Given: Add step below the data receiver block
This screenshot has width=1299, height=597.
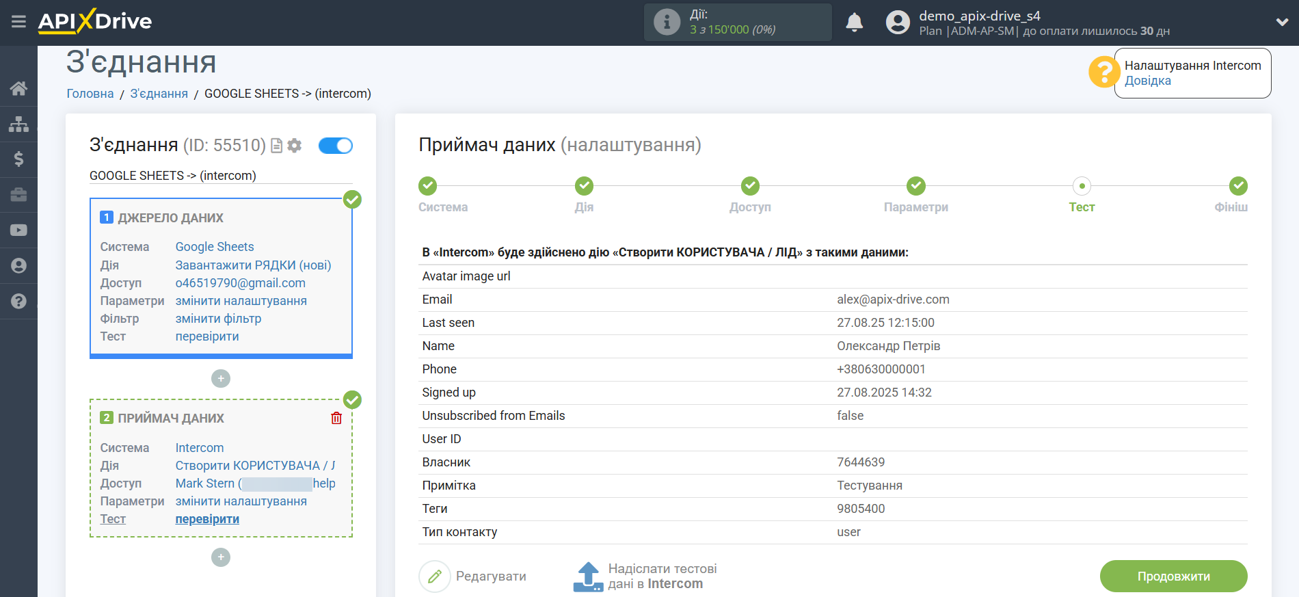Looking at the screenshot, I should point(221,557).
